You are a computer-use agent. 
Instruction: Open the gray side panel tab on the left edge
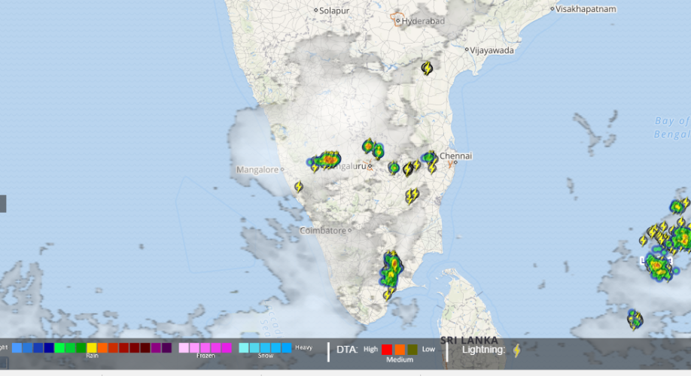3,203
